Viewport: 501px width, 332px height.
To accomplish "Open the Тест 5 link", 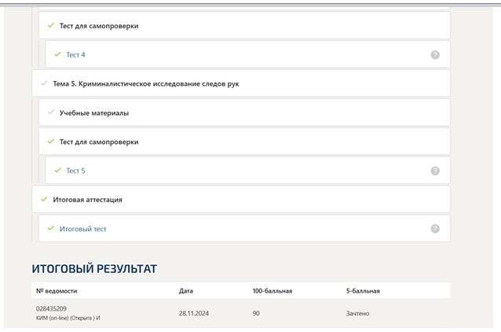I will click(x=75, y=171).
